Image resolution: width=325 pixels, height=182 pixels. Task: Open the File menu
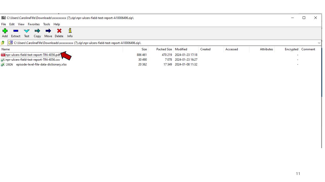(4, 24)
